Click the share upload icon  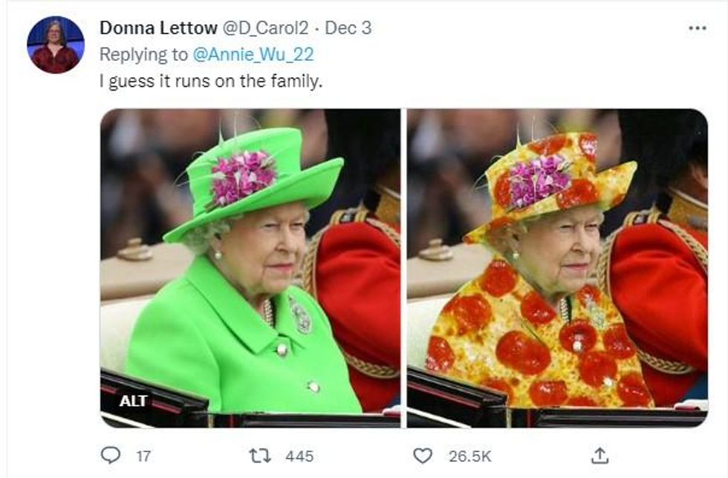coord(601,455)
